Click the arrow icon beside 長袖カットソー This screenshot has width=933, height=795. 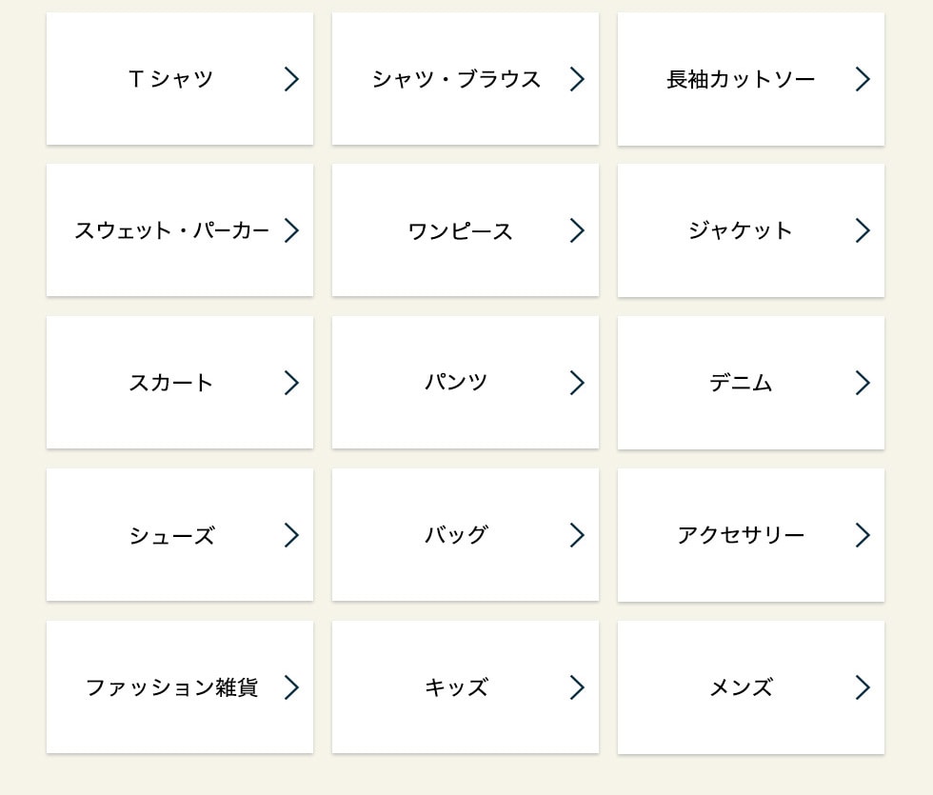(x=863, y=79)
